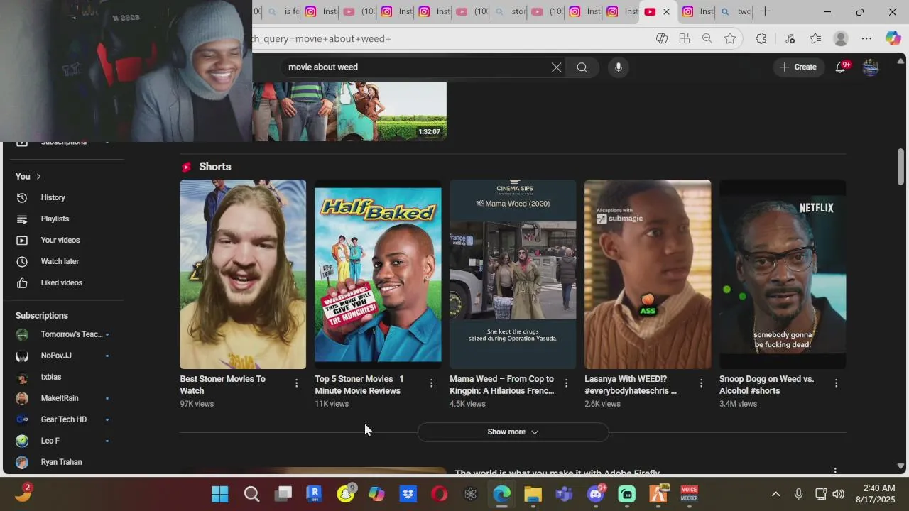The image size is (909, 511).
Task: Switch to the 'two' search tab
Action: click(x=734, y=11)
